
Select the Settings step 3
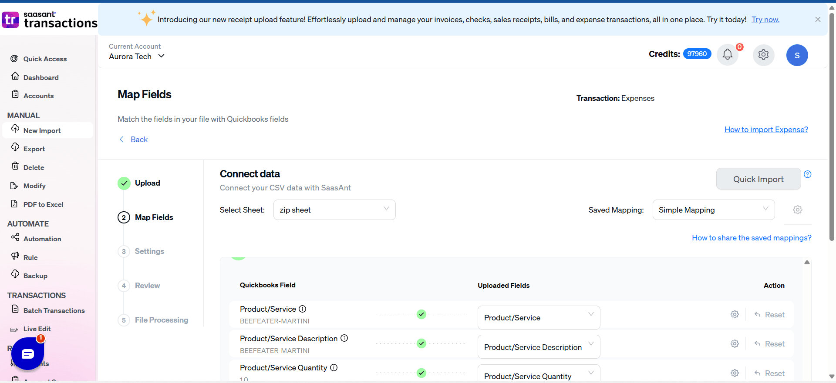pos(141,251)
